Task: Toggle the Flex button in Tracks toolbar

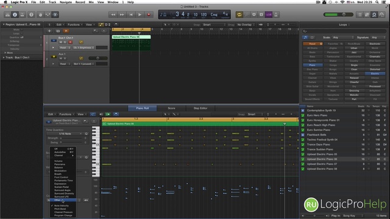Action: click(108, 24)
